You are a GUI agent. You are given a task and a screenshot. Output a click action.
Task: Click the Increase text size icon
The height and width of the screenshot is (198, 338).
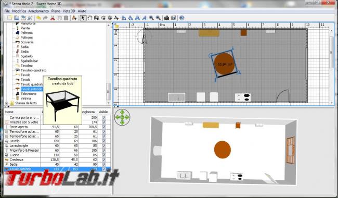[x=124, y=18]
